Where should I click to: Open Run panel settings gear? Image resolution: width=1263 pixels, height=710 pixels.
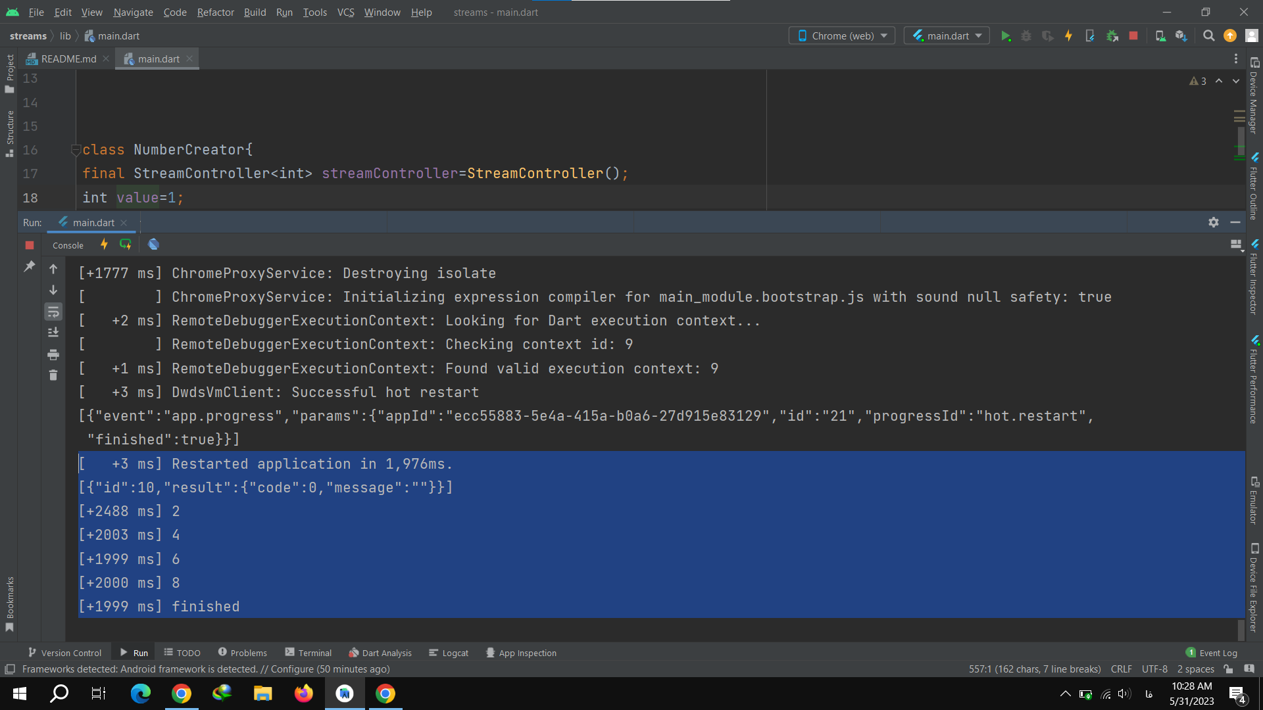(1214, 223)
